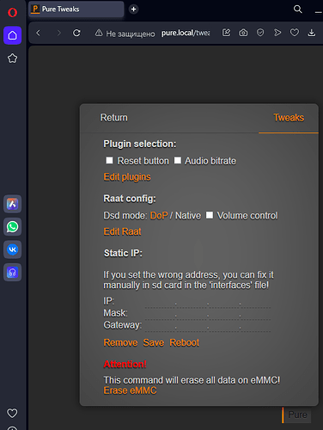Open downloads arrow icon in toolbar
This screenshot has width=323, height=430.
pos(312,33)
